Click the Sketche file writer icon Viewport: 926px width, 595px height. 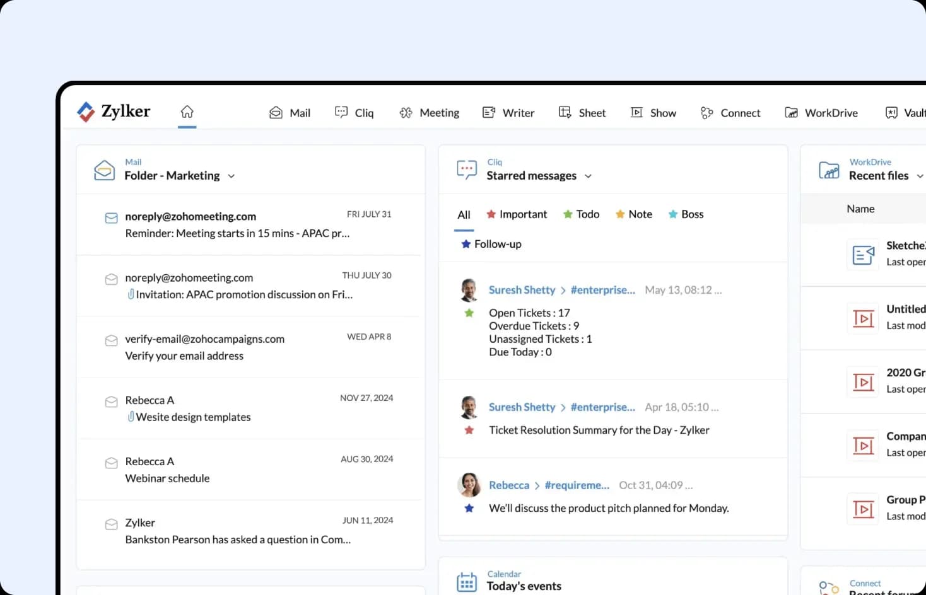tap(863, 255)
